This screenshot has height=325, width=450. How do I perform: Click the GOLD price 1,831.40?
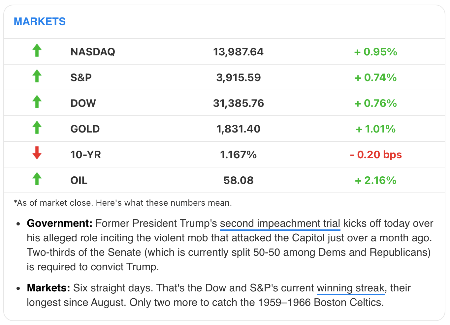(238, 129)
